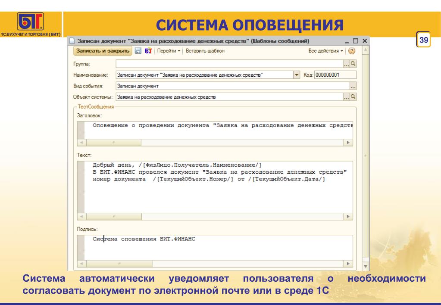Screen dimensions: 441x305
Task: Click the 1С:Бухучет и Торговля logo
Action: tap(30, 25)
